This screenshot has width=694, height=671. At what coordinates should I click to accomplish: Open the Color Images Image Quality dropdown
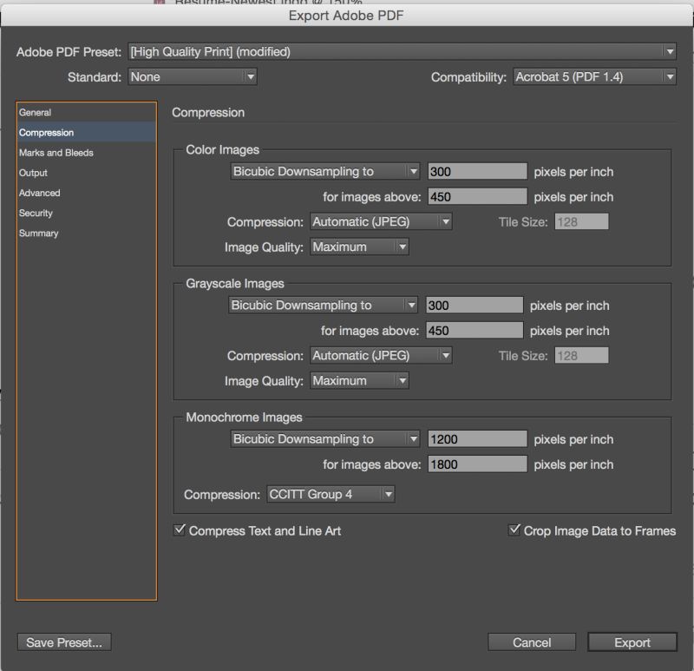click(359, 247)
